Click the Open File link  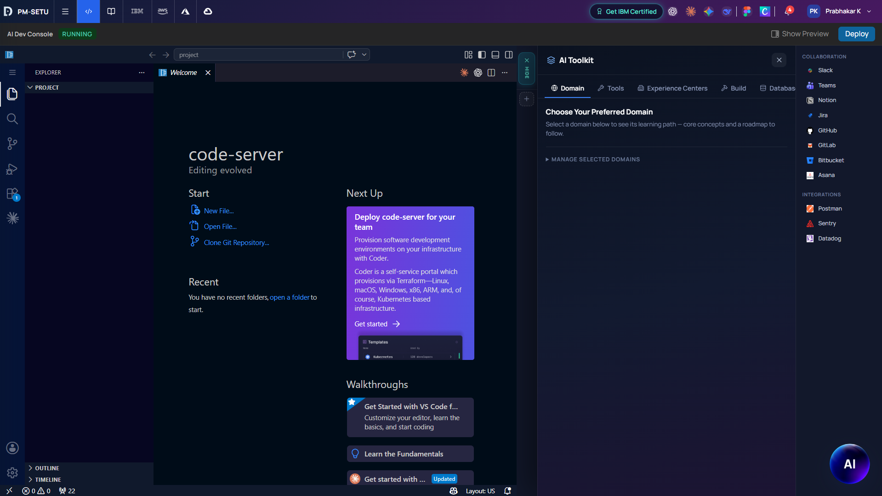point(220,227)
